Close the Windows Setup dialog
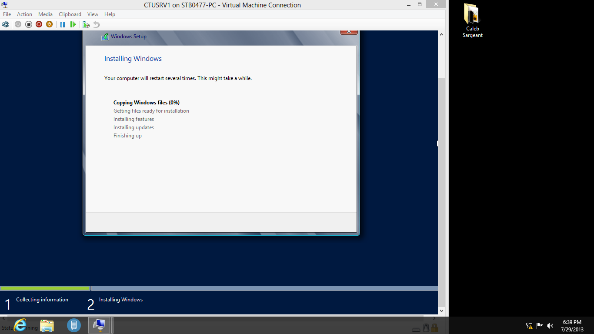This screenshot has width=594, height=334. point(349,32)
